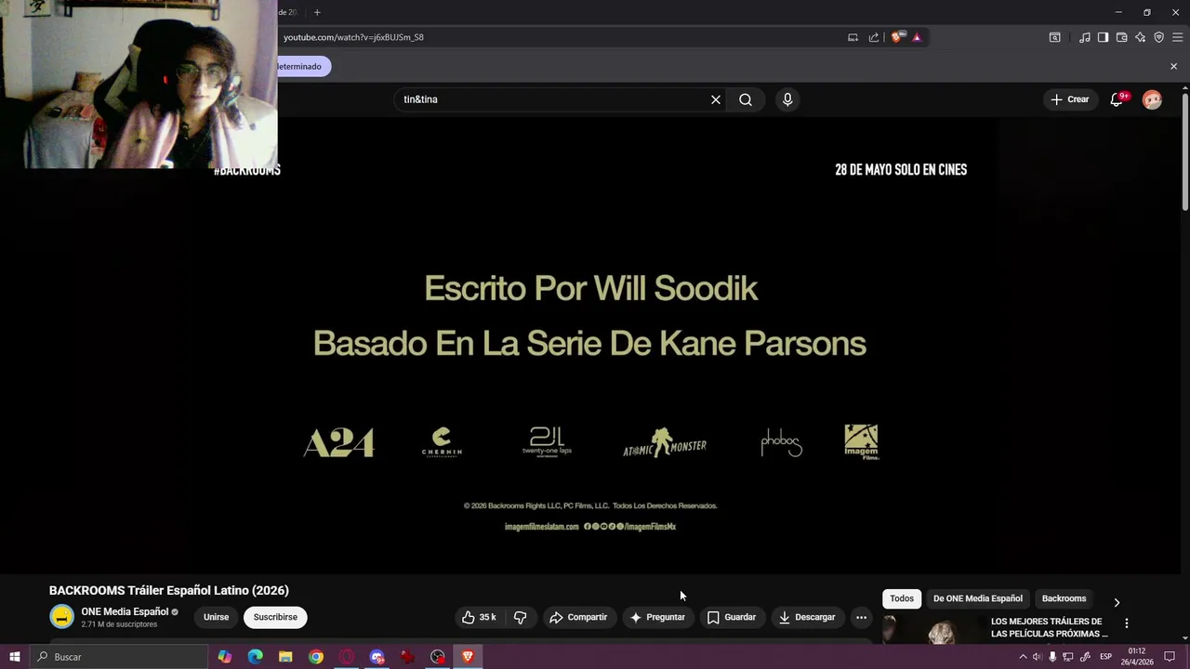The width and height of the screenshot is (1190, 669).
Task: Click the Preguntar button
Action: click(657, 617)
